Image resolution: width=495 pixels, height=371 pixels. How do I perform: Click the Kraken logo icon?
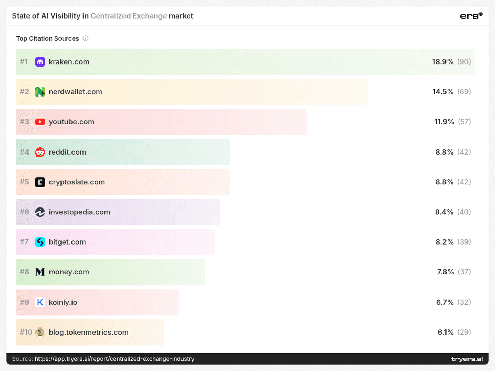tap(40, 62)
